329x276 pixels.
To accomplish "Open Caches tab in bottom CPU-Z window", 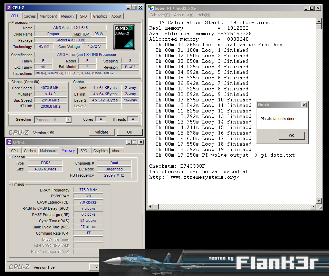I will [x=30, y=150].
